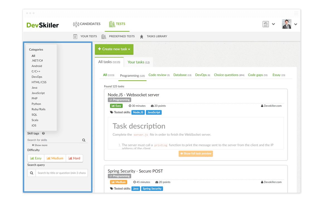Select the Tests navigation icon

(113, 24)
